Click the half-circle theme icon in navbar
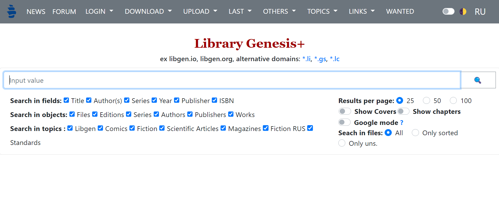 click(463, 11)
